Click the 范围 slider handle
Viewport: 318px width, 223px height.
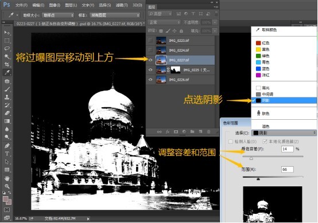[x=258, y=178]
